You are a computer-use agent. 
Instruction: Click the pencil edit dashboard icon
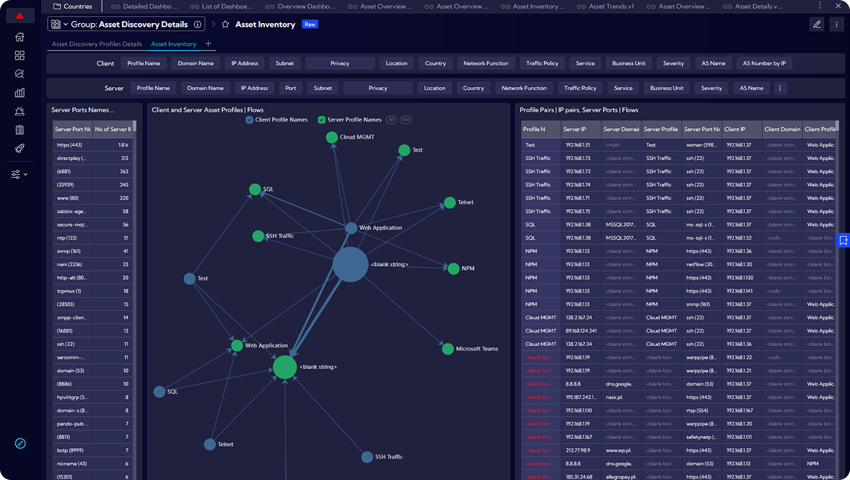point(817,25)
